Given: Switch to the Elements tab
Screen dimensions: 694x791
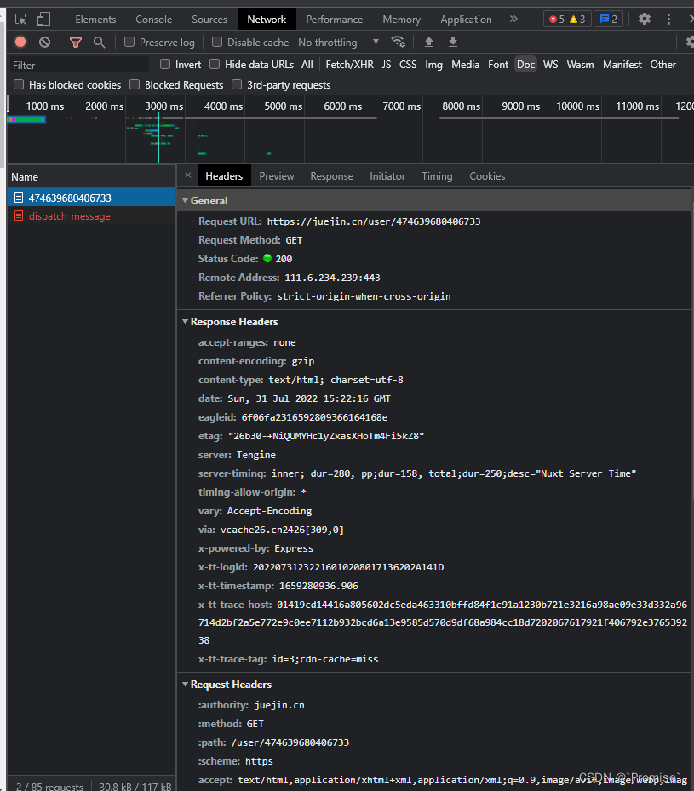Looking at the screenshot, I should (x=95, y=20).
